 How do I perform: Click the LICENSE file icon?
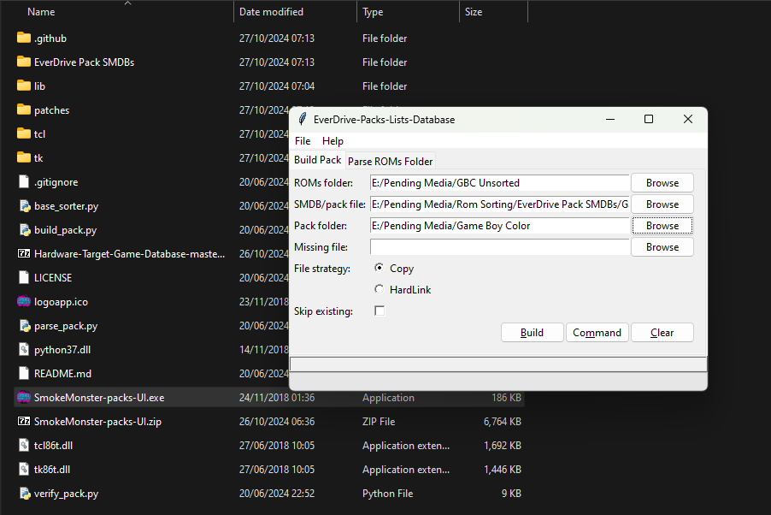coord(24,278)
